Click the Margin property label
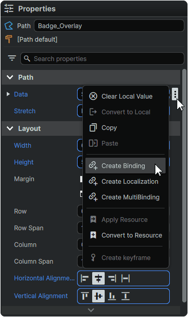Viewport: 188px width, 317px height. coord(24,179)
